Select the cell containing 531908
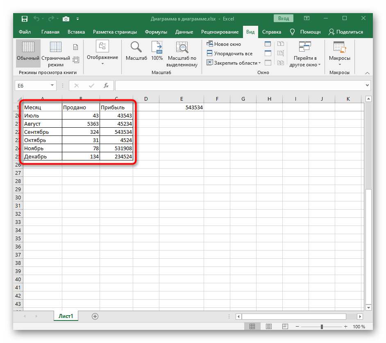 [x=116, y=148]
